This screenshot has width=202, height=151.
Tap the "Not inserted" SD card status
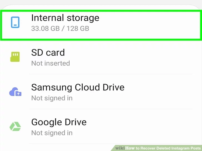(x=50, y=63)
